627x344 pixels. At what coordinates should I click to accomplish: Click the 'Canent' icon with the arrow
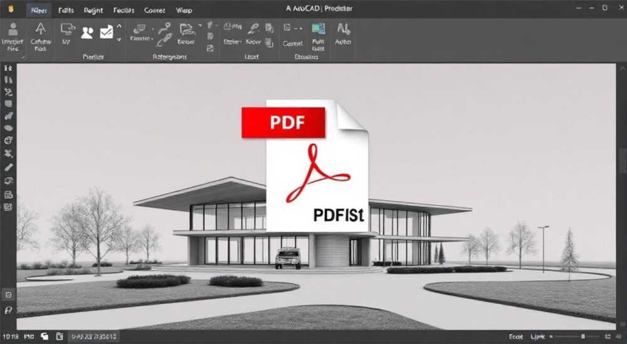click(293, 28)
